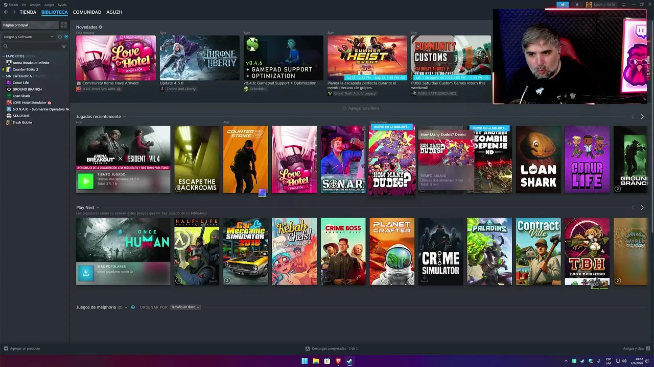654x367 pixels.
Task: Open Escape the Backrooms game cover
Action: coord(197,160)
